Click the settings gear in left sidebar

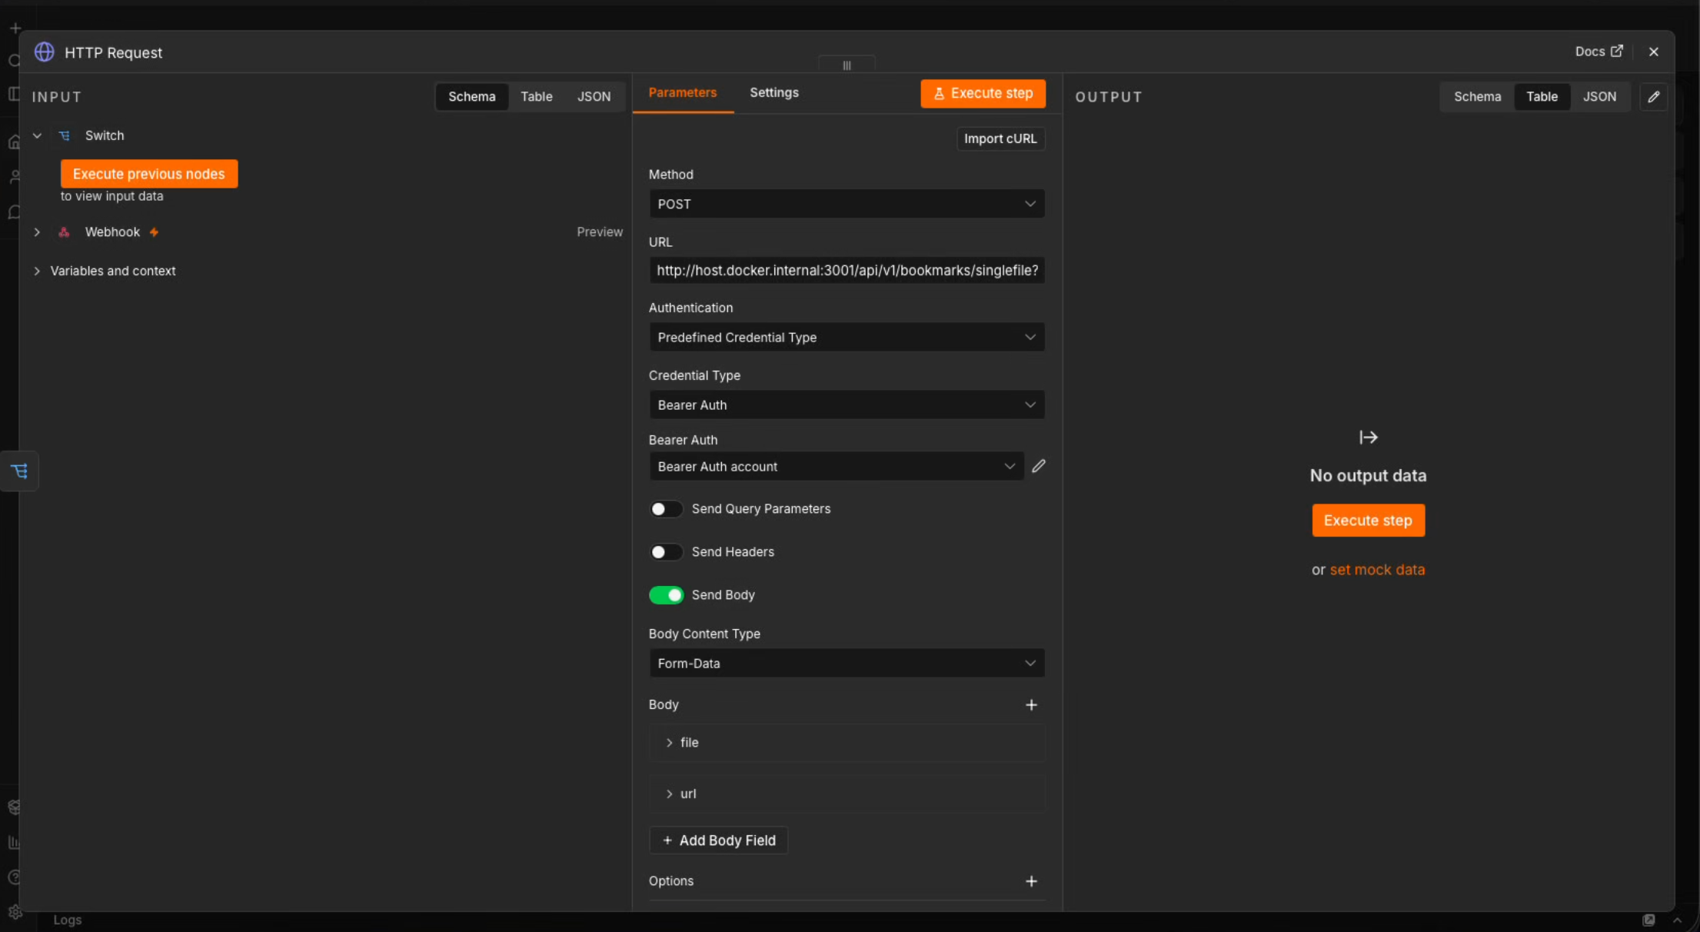pos(15,912)
